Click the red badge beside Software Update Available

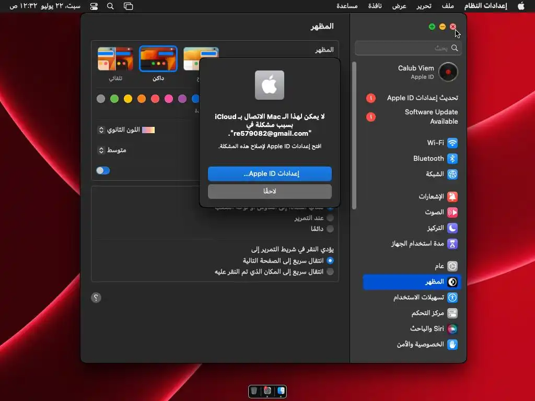coord(371,117)
